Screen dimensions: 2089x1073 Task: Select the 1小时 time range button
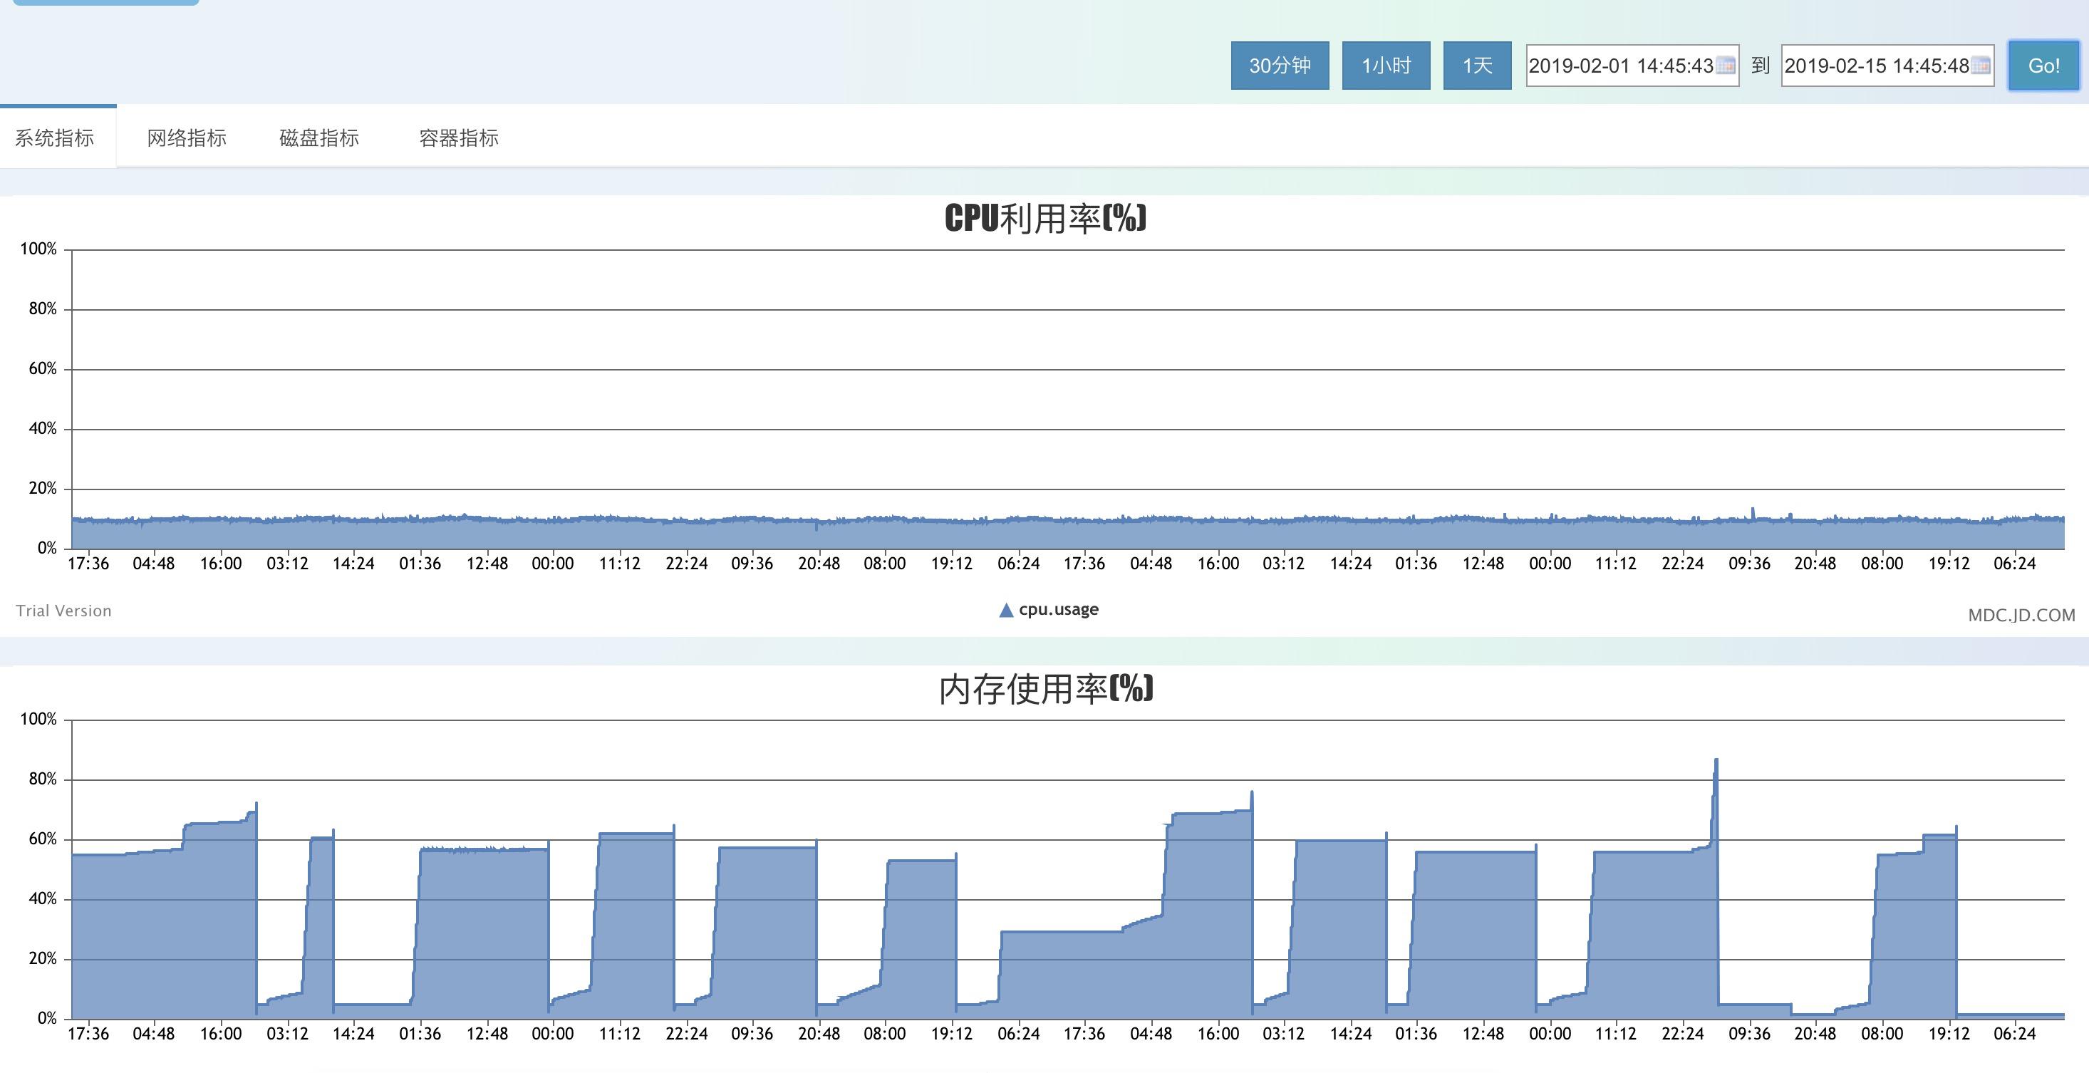[1386, 66]
